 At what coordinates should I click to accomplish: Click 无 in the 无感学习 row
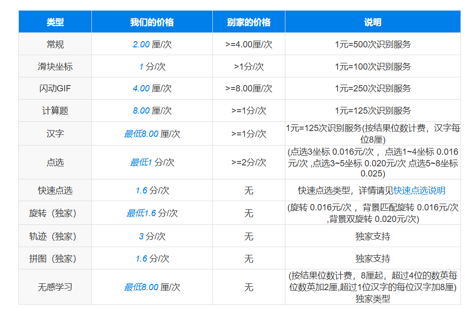tap(249, 287)
